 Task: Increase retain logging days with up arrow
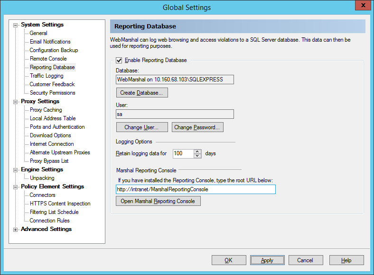click(198, 151)
